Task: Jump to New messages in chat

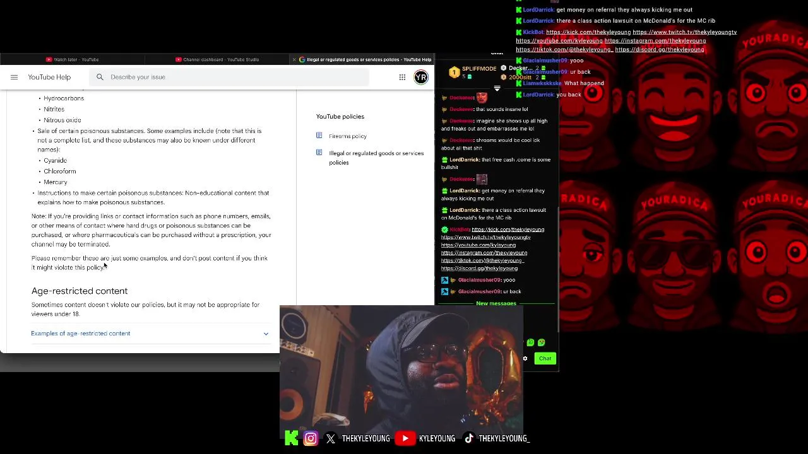Action: click(x=496, y=303)
